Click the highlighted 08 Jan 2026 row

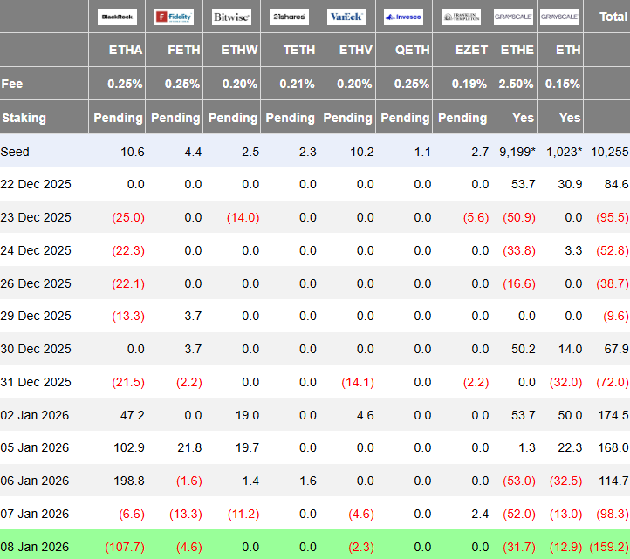coord(315,545)
